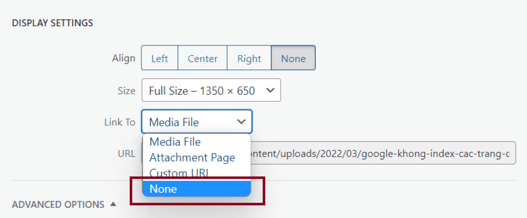Set image alignment to Right

pos(249,58)
